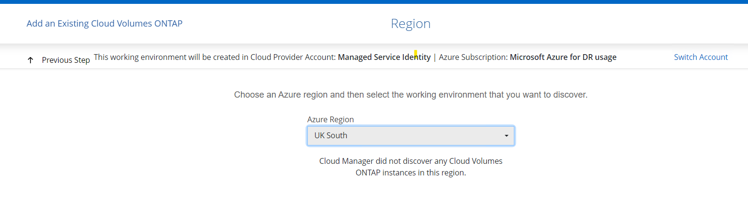748x202 pixels.
Task: Click the blue top header bar
Action: click(x=374, y=2)
